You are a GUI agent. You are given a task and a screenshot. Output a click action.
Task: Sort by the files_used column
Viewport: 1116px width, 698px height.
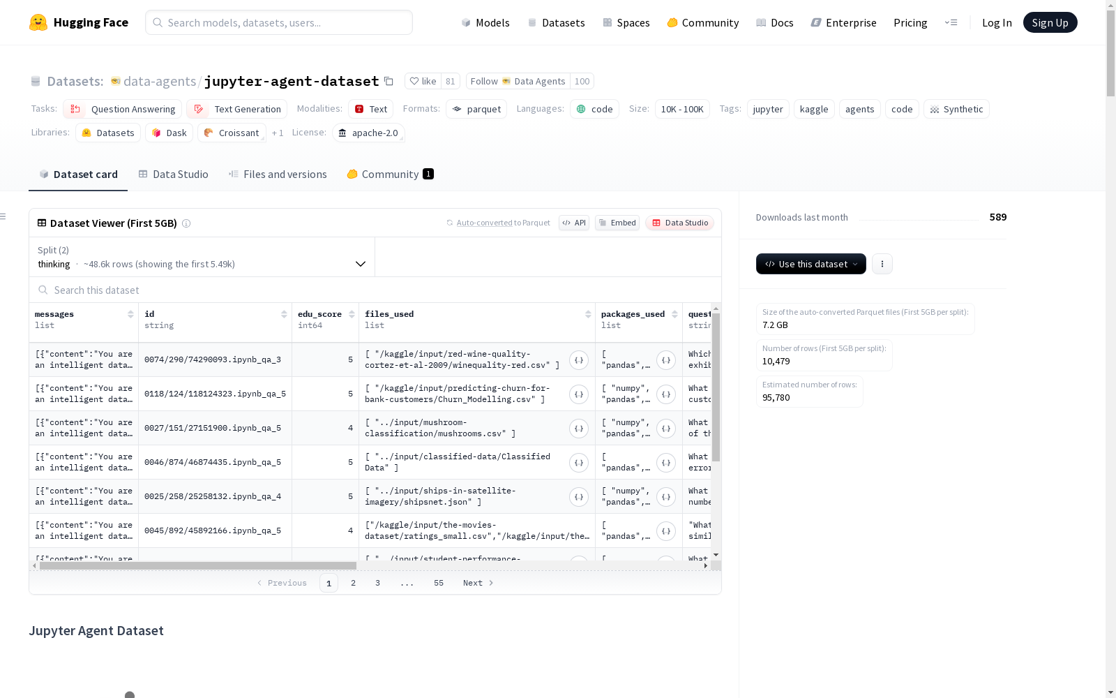588,314
